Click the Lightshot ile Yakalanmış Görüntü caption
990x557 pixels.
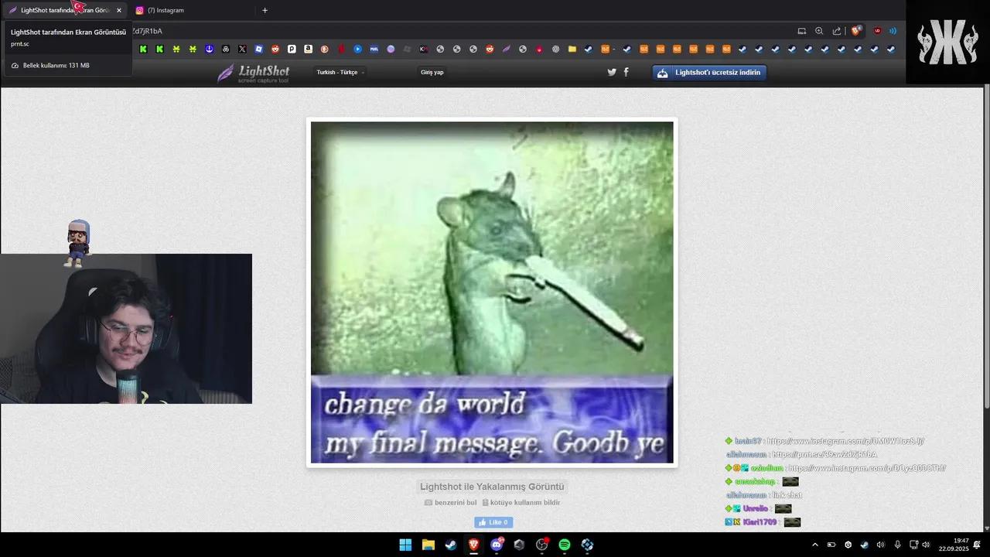(492, 487)
